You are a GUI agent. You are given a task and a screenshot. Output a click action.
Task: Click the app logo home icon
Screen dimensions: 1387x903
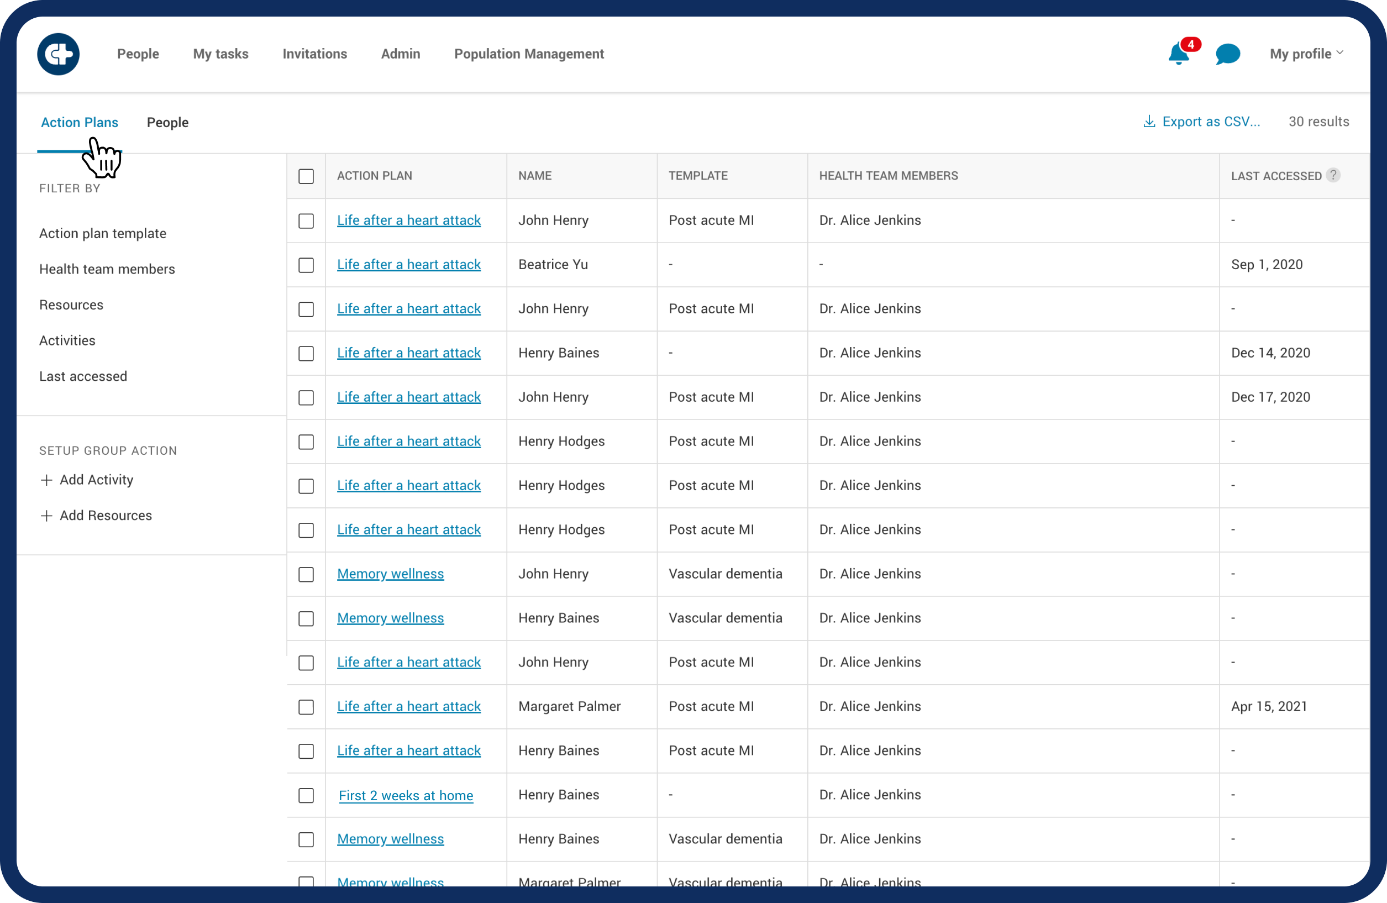(x=58, y=54)
